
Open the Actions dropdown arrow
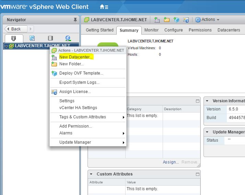tap(218, 20)
